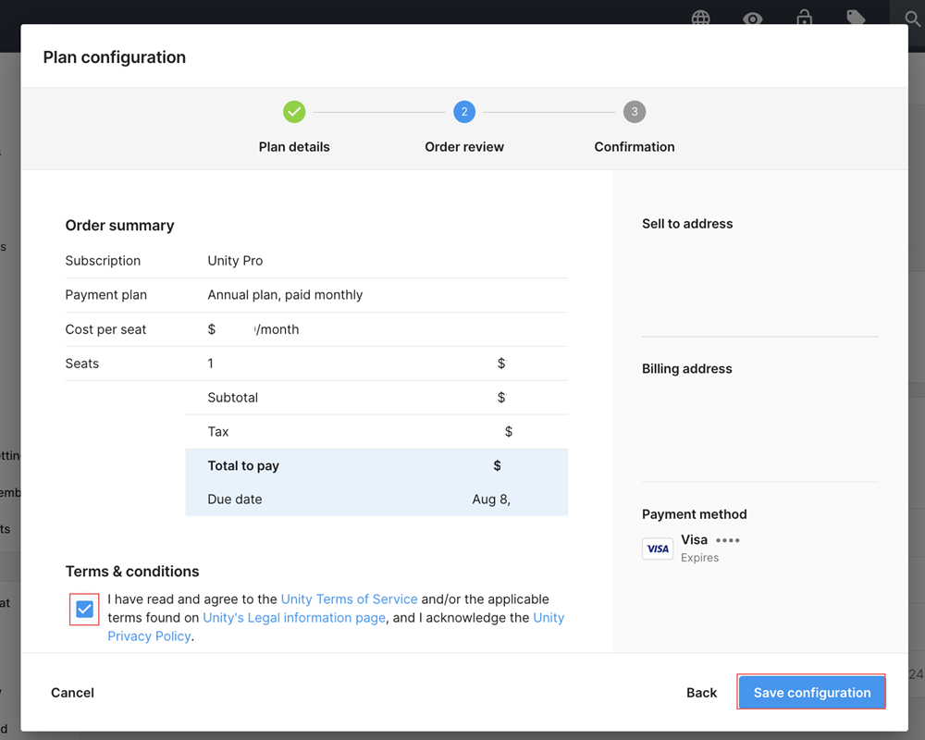Click the Cost per seat '/month' value
The height and width of the screenshot is (740, 925).
(253, 329)
